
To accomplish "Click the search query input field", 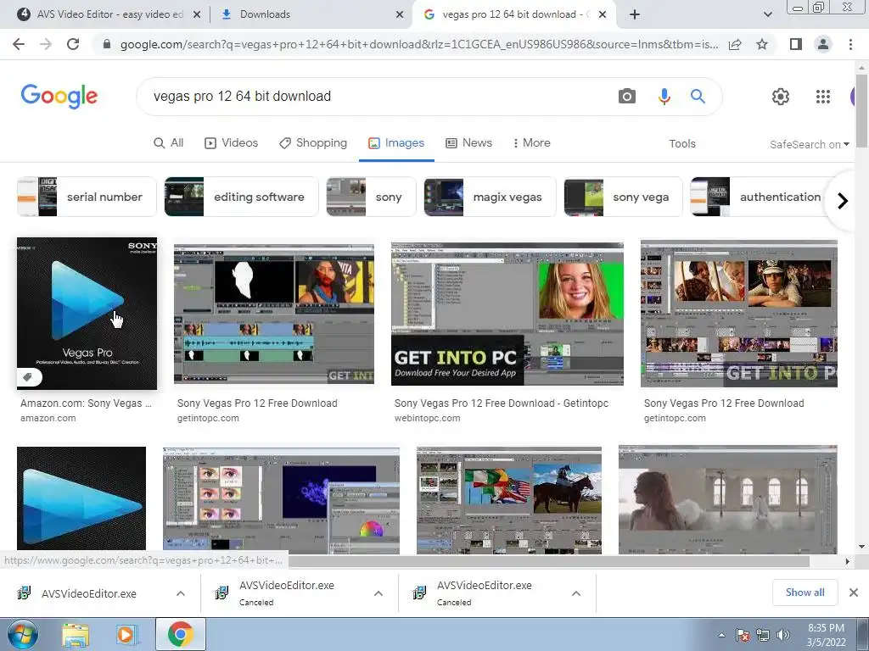I will click(x=377, y=97).
